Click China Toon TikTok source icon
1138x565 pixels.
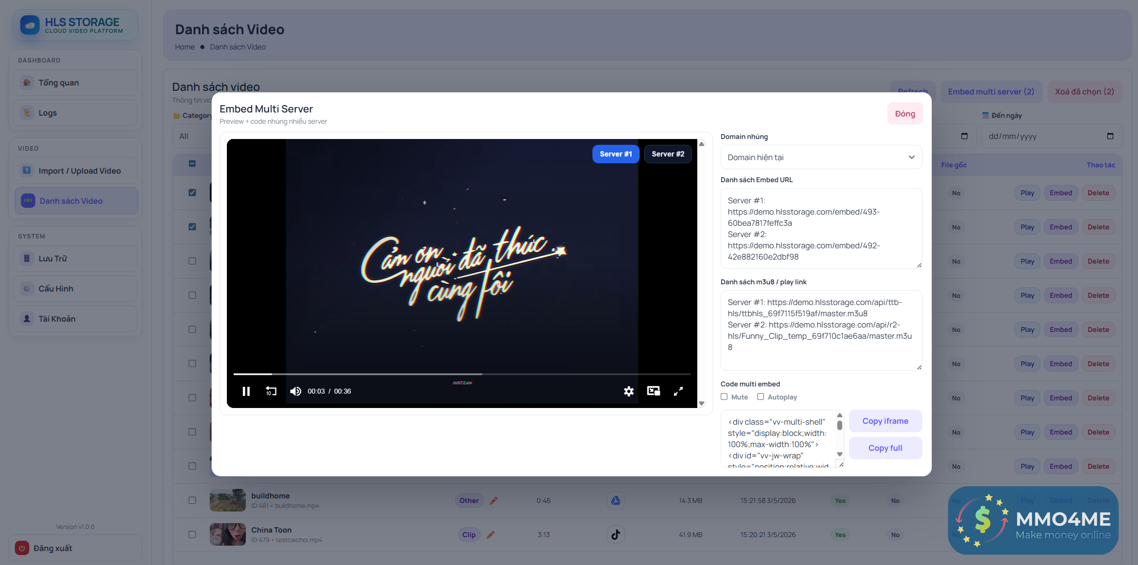[615, 534]
